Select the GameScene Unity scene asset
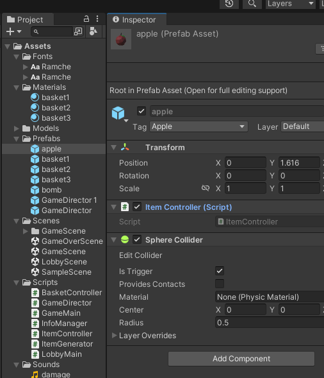The image size is (324, 378). 58,252
